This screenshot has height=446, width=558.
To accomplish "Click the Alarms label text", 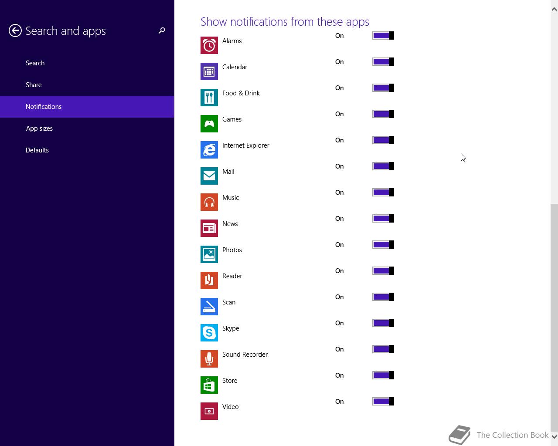I will point(232,41).
